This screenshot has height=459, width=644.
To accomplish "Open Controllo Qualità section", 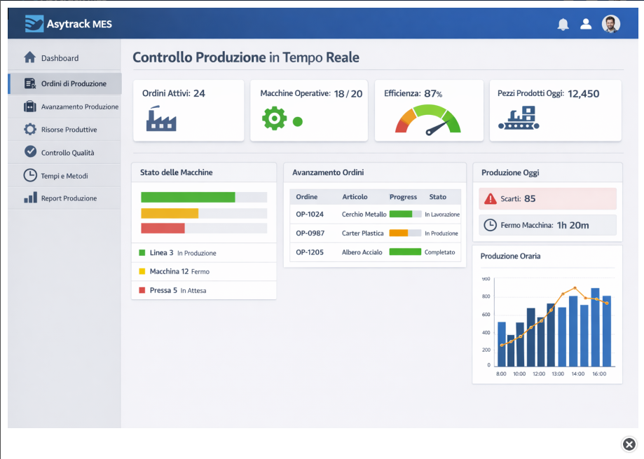I will click(x=64, y=153).
